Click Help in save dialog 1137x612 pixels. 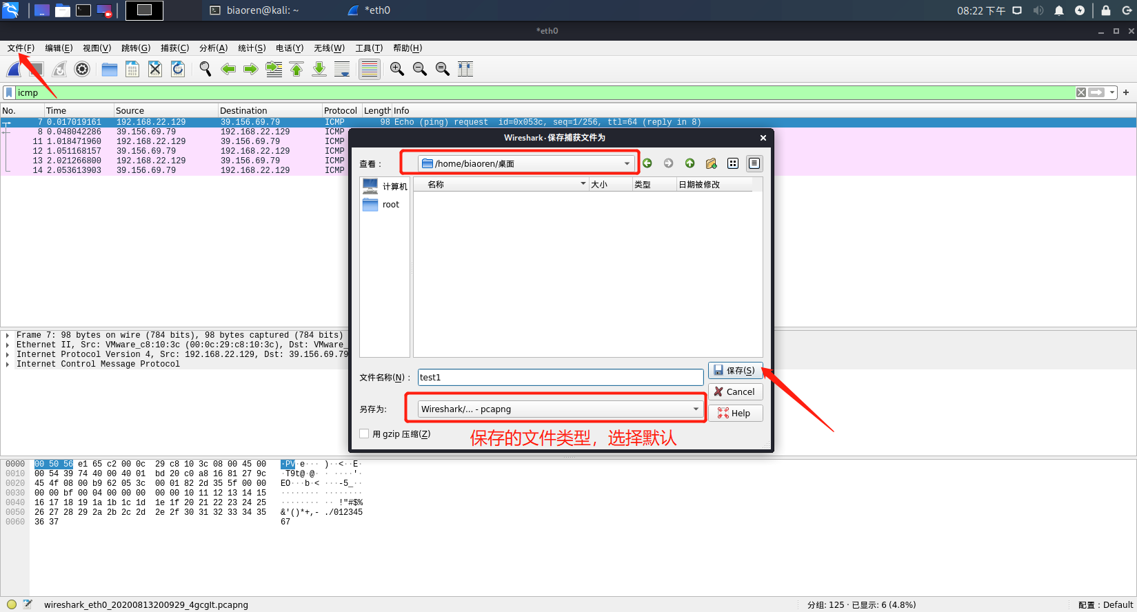pyautogui.click(x=735, y=413)
